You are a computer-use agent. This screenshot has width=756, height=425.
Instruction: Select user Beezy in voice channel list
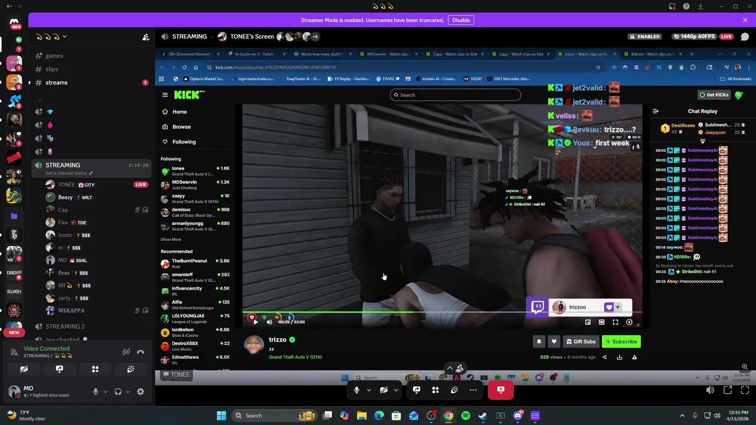pyautogui.click(x=66, y=197)
